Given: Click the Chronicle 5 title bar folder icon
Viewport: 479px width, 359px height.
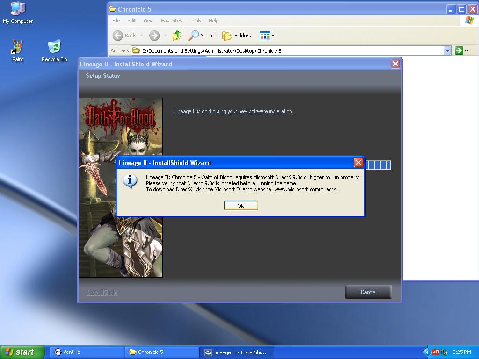Looking at the screenshot, I should (113, 9).
